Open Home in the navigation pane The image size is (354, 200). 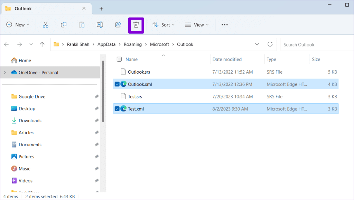pyautogui.click(x=21, y=61)
